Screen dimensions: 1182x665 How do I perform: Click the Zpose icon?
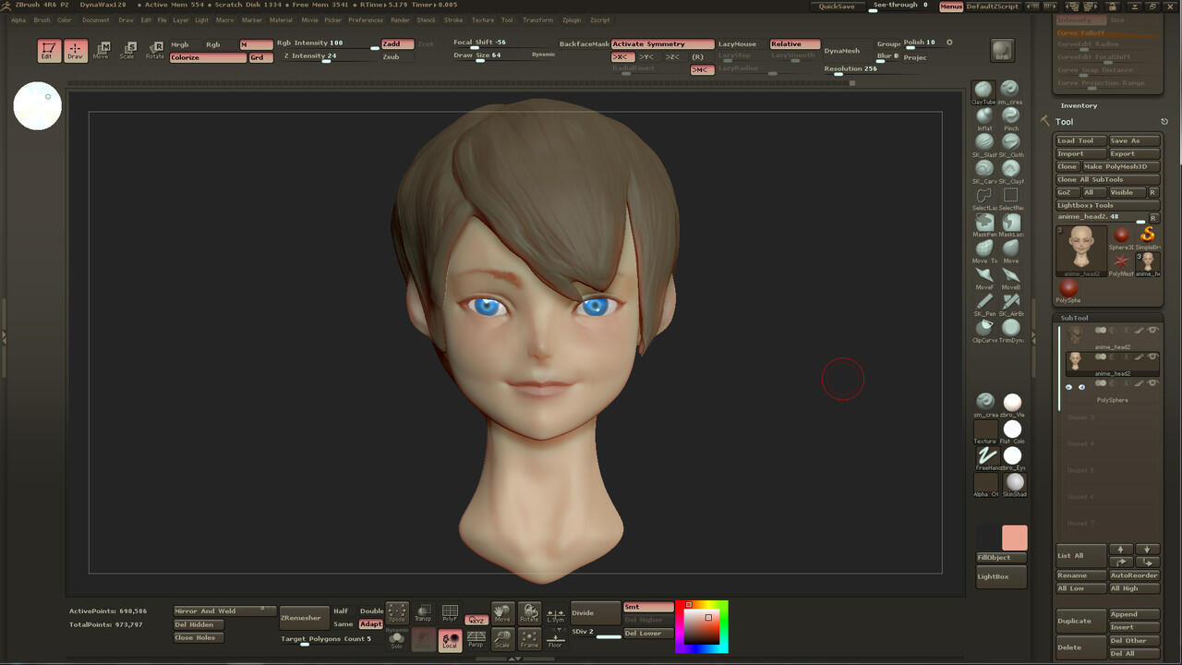pos(397,613)
